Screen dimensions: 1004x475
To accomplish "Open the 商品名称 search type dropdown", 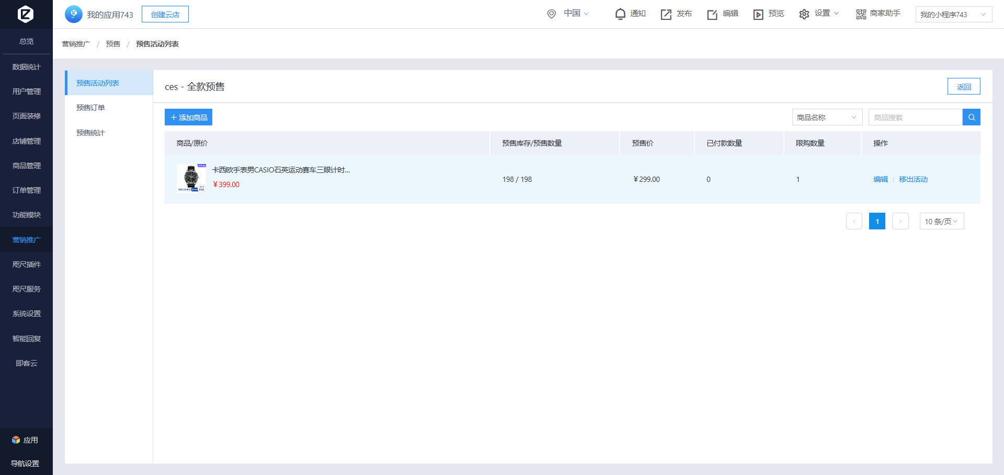I will click(x=827, y=117).
